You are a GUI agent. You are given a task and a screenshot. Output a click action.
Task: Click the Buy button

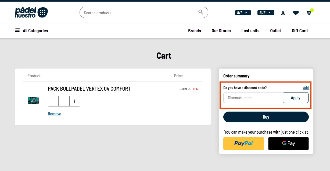(x=266, y=117)
